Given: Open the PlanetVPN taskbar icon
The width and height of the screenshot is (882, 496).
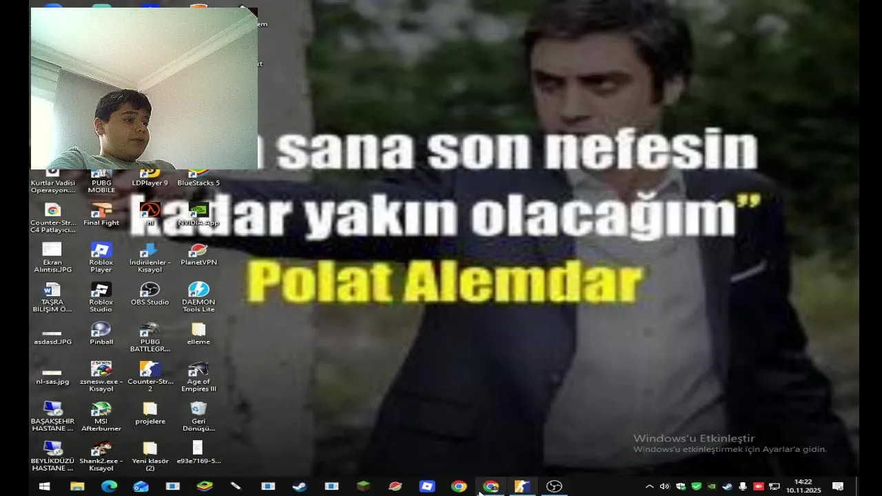Looking at the screenshot, I should click(x=395, y=486).
